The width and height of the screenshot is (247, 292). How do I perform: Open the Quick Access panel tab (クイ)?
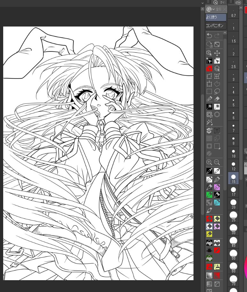pos(219,3)
